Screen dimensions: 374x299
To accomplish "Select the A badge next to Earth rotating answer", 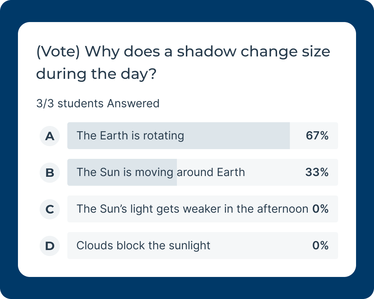I will [49, 136].
